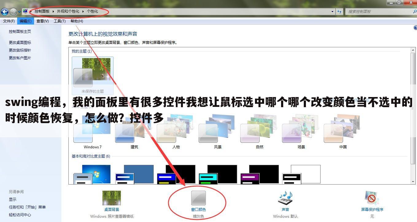Select 外观和个性化 in the address breadcrumb

coord(68,11)
